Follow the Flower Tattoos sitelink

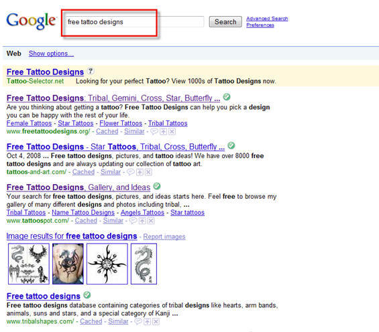click(x=121, y=123)
